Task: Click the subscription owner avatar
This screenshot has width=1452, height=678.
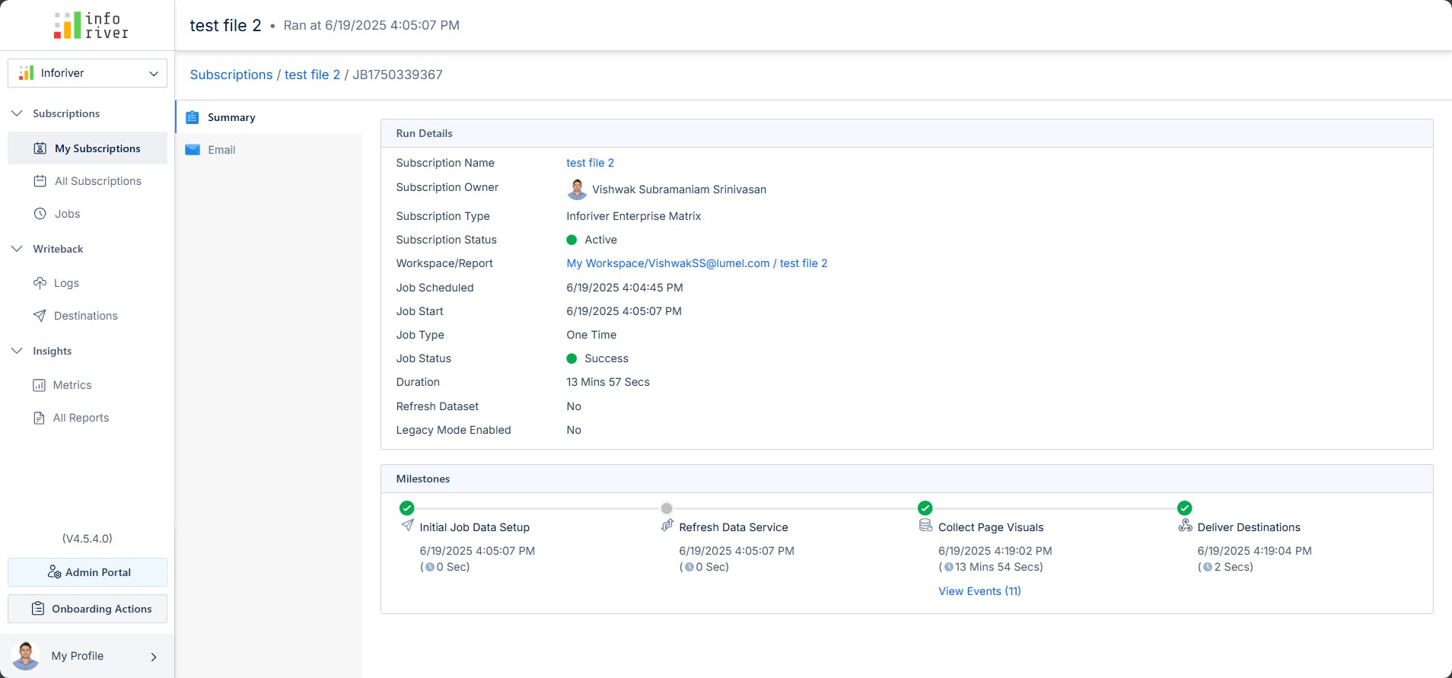Action: click(x=578, y=189)
